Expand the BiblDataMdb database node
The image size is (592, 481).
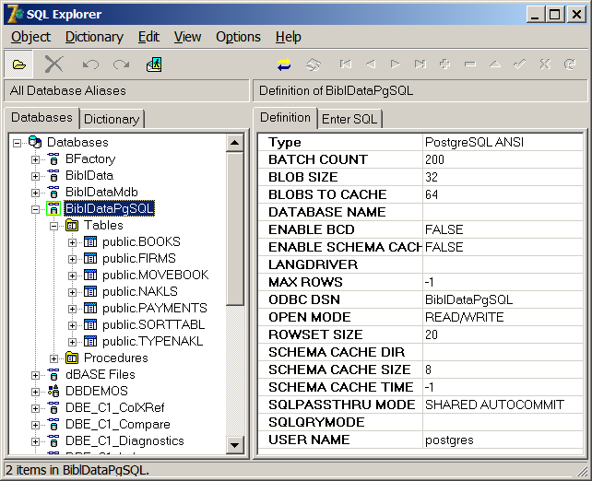click(35, 193)
